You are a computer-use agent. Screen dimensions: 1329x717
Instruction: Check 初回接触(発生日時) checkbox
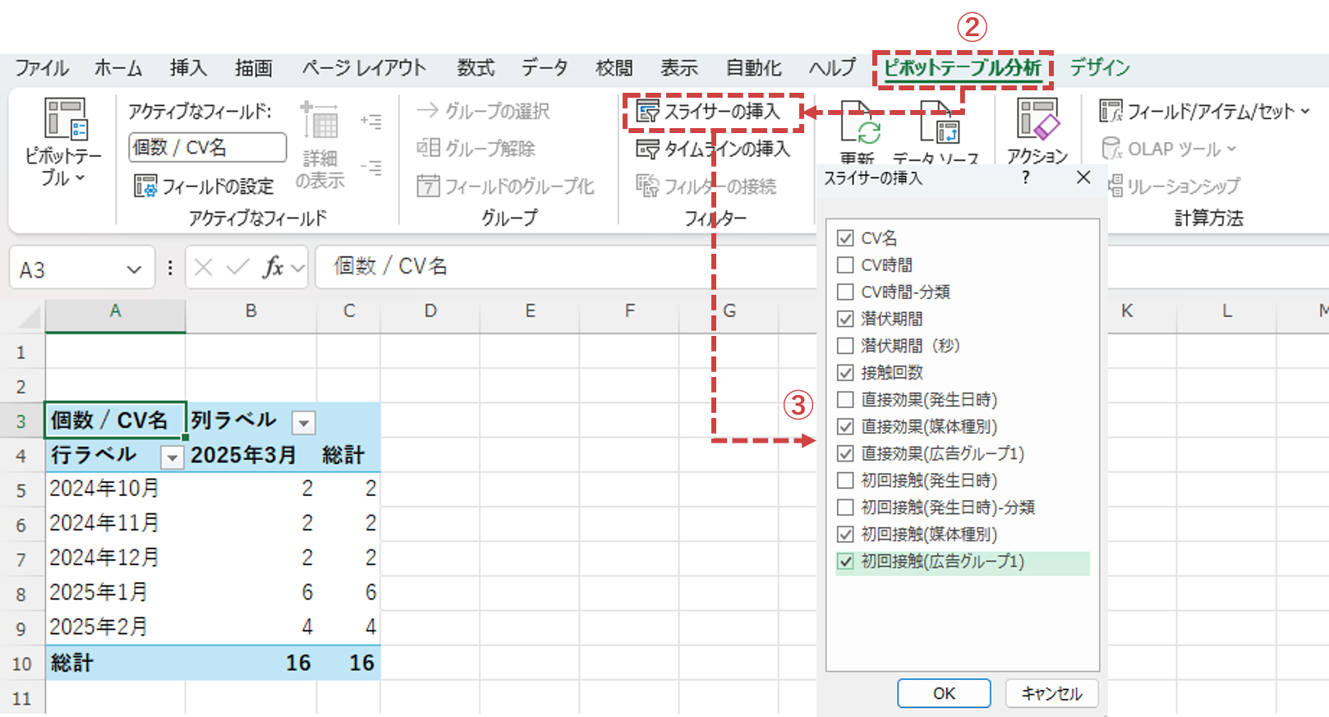coord(845,480)
